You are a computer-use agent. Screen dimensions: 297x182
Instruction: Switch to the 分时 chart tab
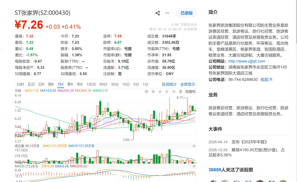pos(20,84)
